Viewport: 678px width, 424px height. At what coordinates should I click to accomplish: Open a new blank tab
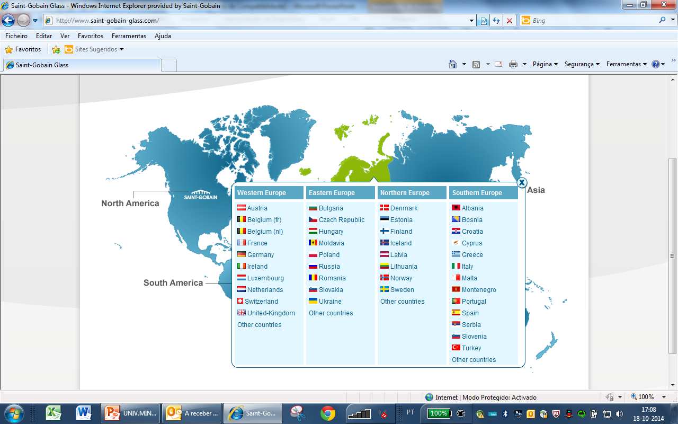pyautogui.click(x=168, y=65)
